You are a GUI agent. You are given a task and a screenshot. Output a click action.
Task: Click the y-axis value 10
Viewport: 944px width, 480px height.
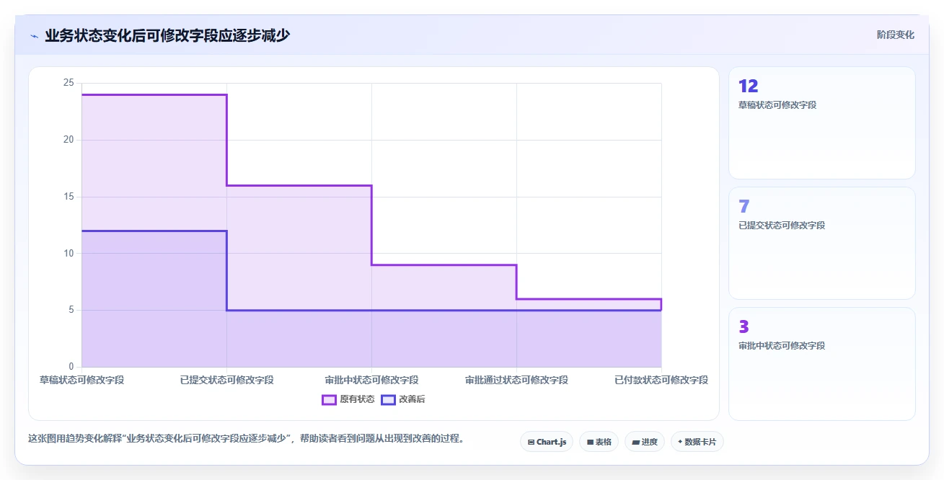pos(69,253)
